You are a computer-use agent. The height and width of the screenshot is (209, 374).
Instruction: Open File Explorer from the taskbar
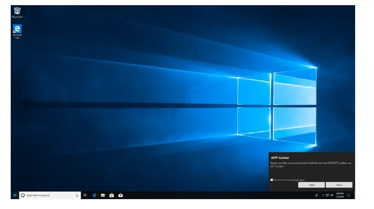(x=103, y=195)
